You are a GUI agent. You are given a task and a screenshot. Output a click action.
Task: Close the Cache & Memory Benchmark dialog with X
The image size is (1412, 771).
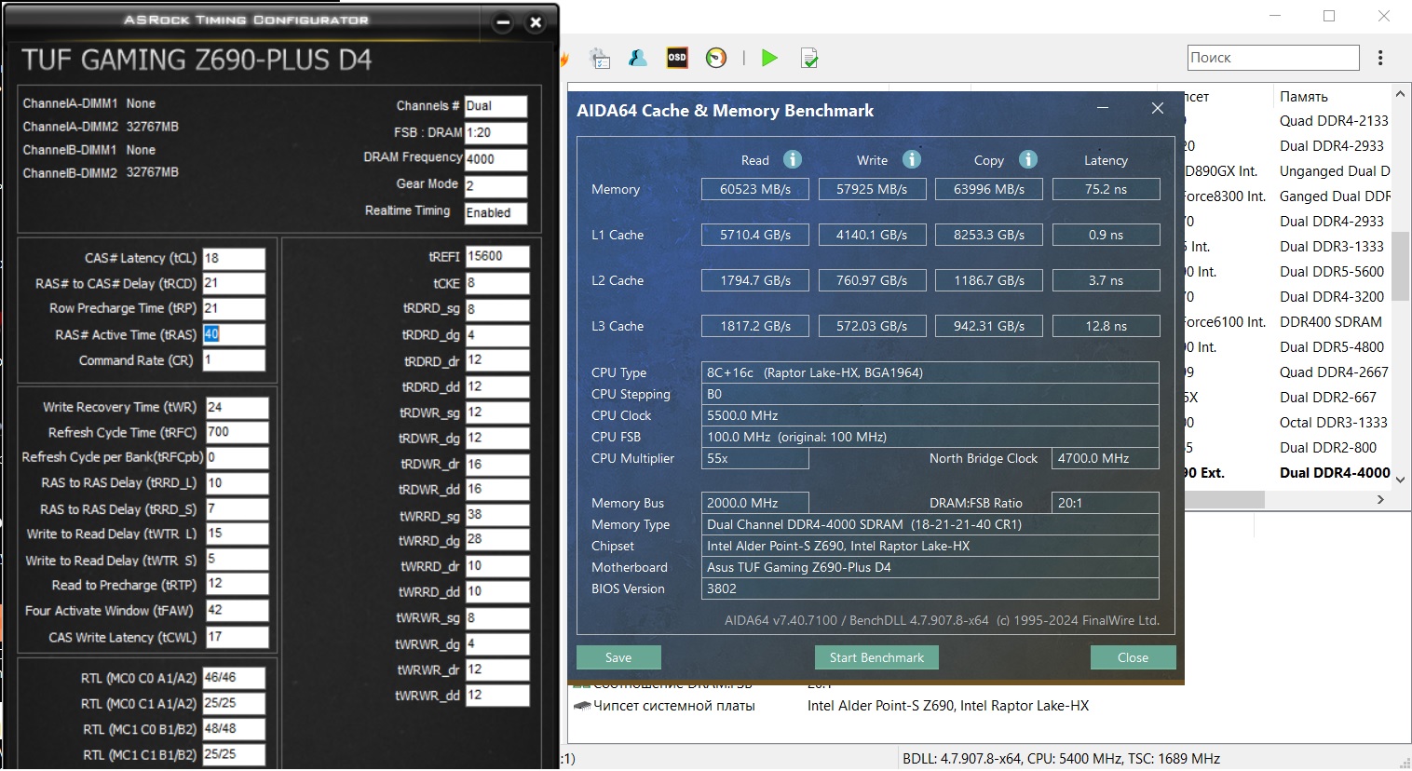pyautogui.click(x=1158, y=109)
